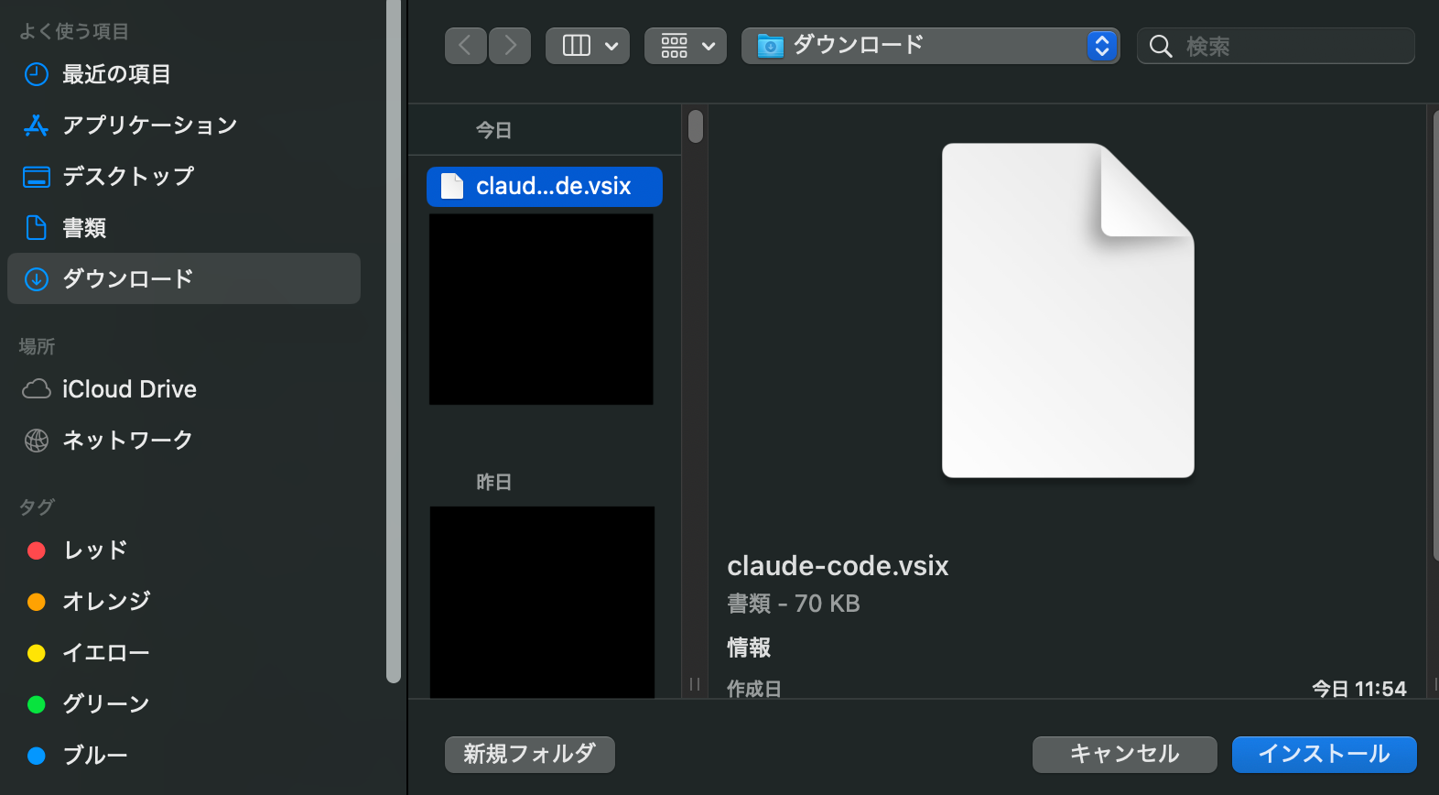Viewport: 1439px width, 795px height.
Task: Click the claude-code.vsix preview file name
Action: point(838,566)
